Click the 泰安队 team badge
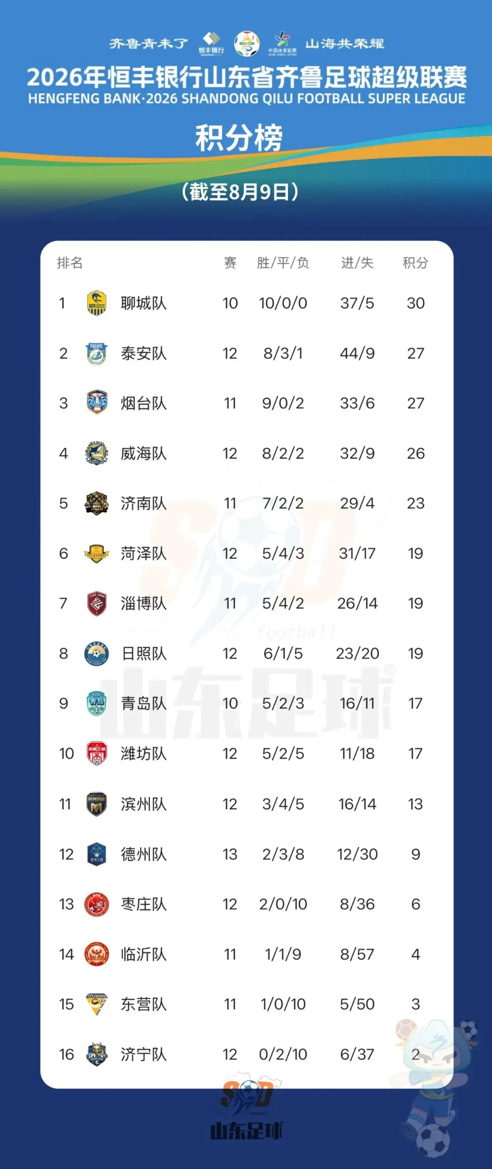The image size is (492, 1169). point(97,353)
